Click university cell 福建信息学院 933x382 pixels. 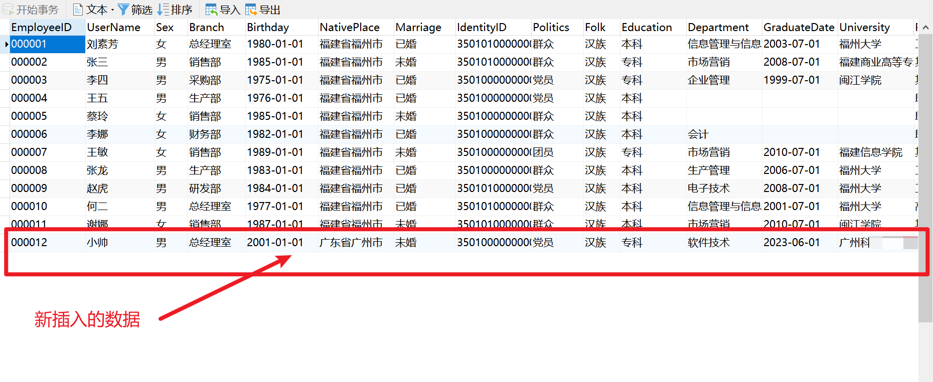click(x=875, y=152)
